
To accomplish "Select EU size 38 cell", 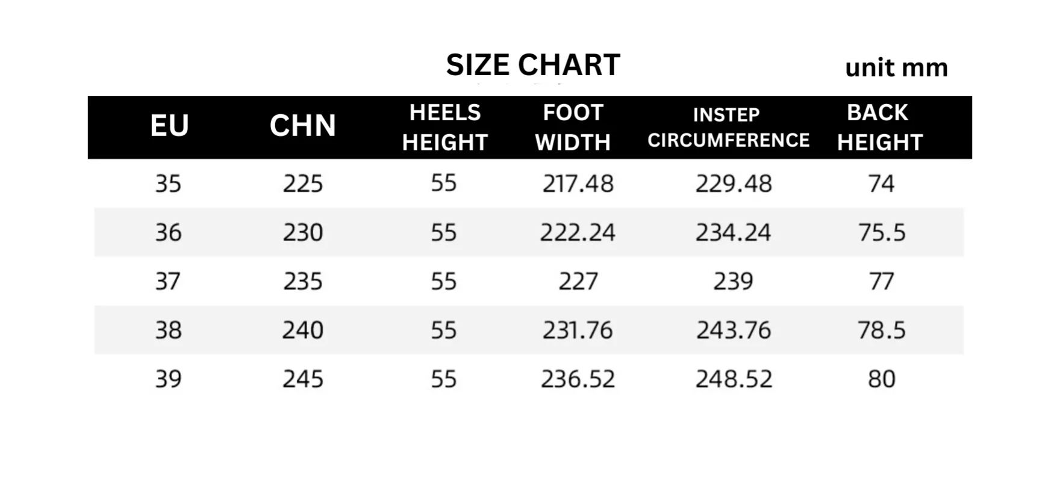I will click(168, 330).
